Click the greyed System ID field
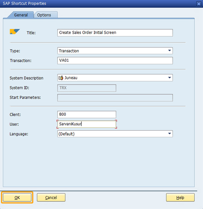This screenshot has width=203, height=209. tap(87, 88)
